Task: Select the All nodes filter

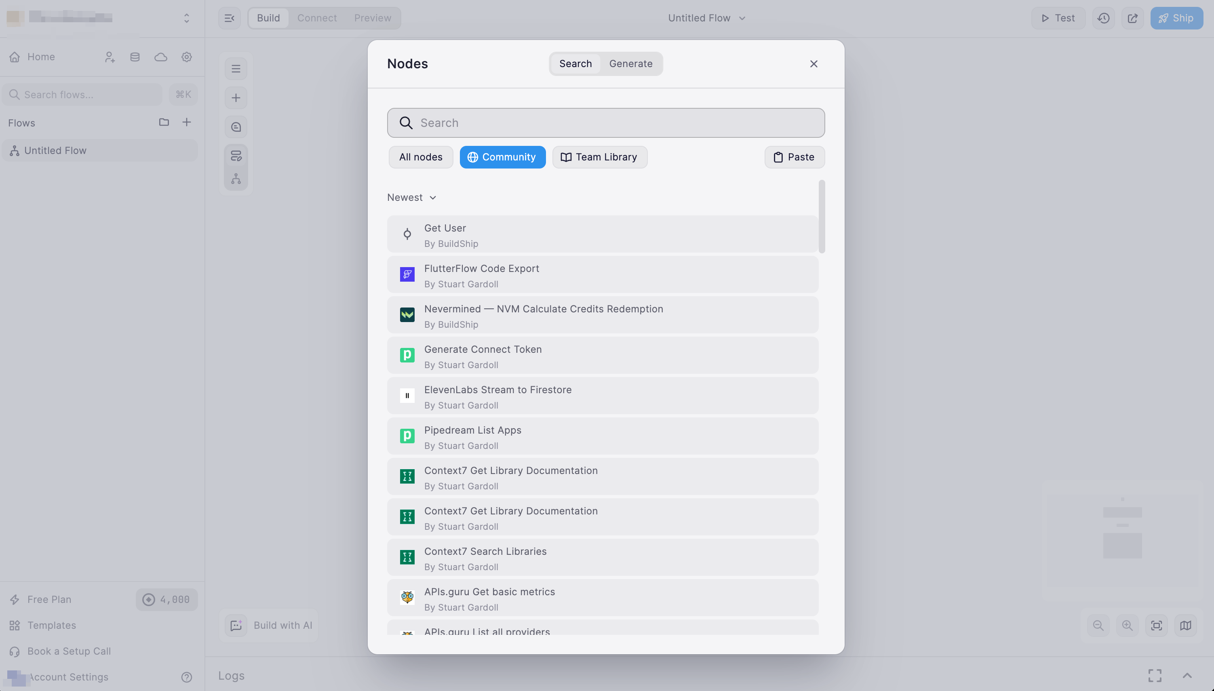Action: pyautogui.click(x=420, y=157)
